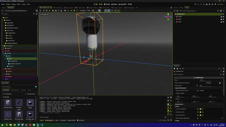Click the viewport orientation gizmo
This screenshot has height=127, width=226.
pyautogui.click(x=168, y=17)
